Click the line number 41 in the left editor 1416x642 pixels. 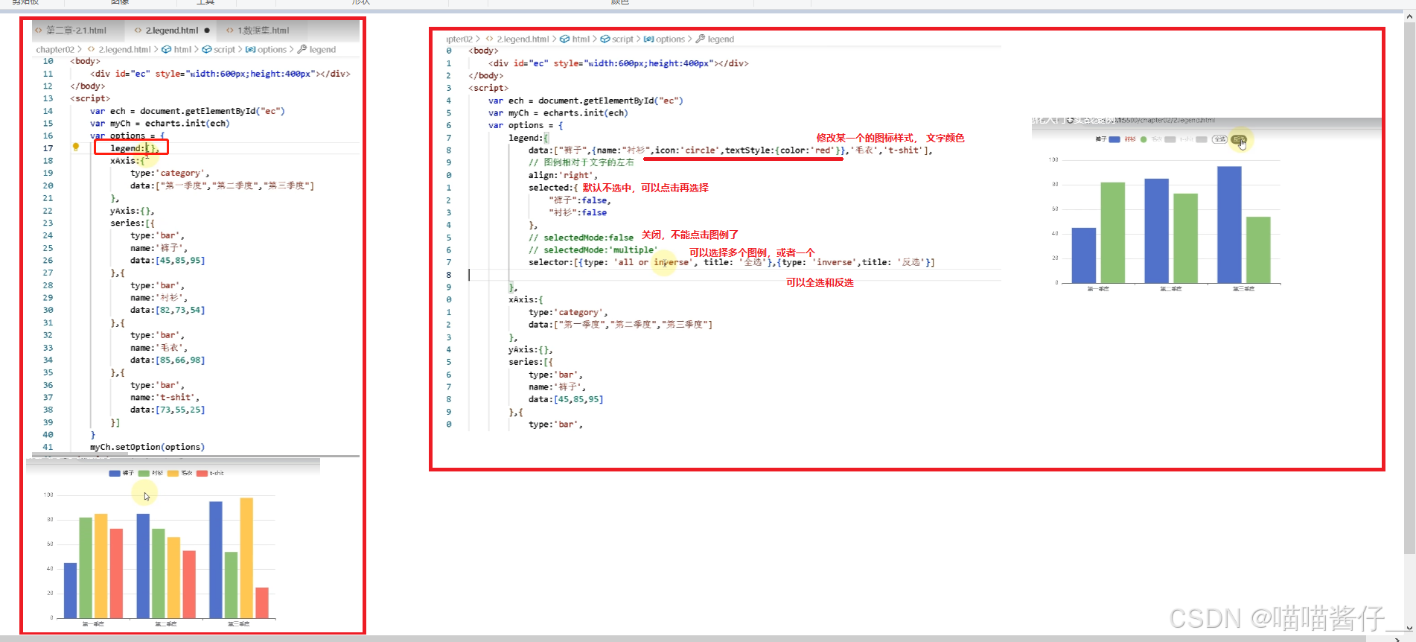[48, 447]
